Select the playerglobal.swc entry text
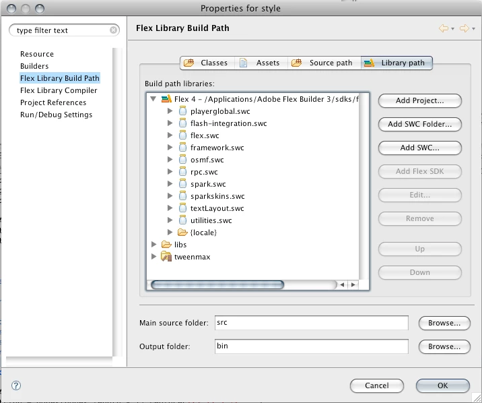Screen dimensions: 482x403 (220, 111)
